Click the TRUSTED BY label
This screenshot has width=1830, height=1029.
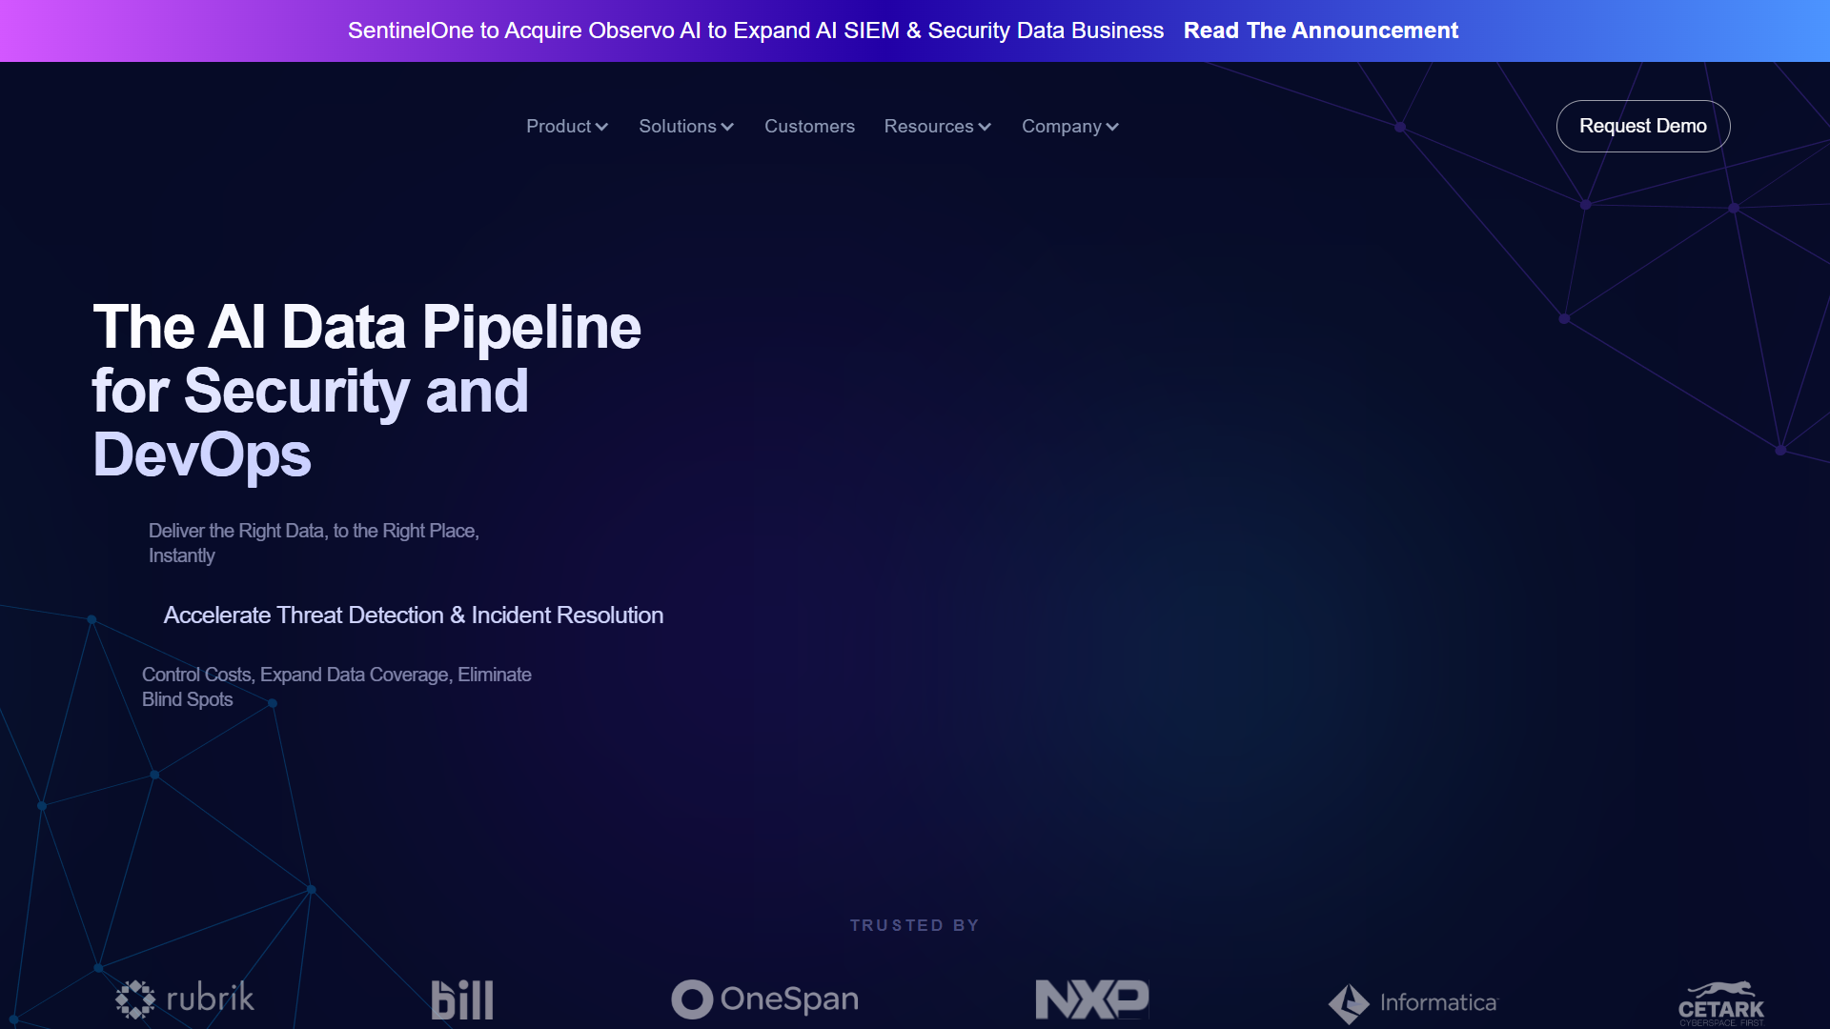tap(915, 925)
